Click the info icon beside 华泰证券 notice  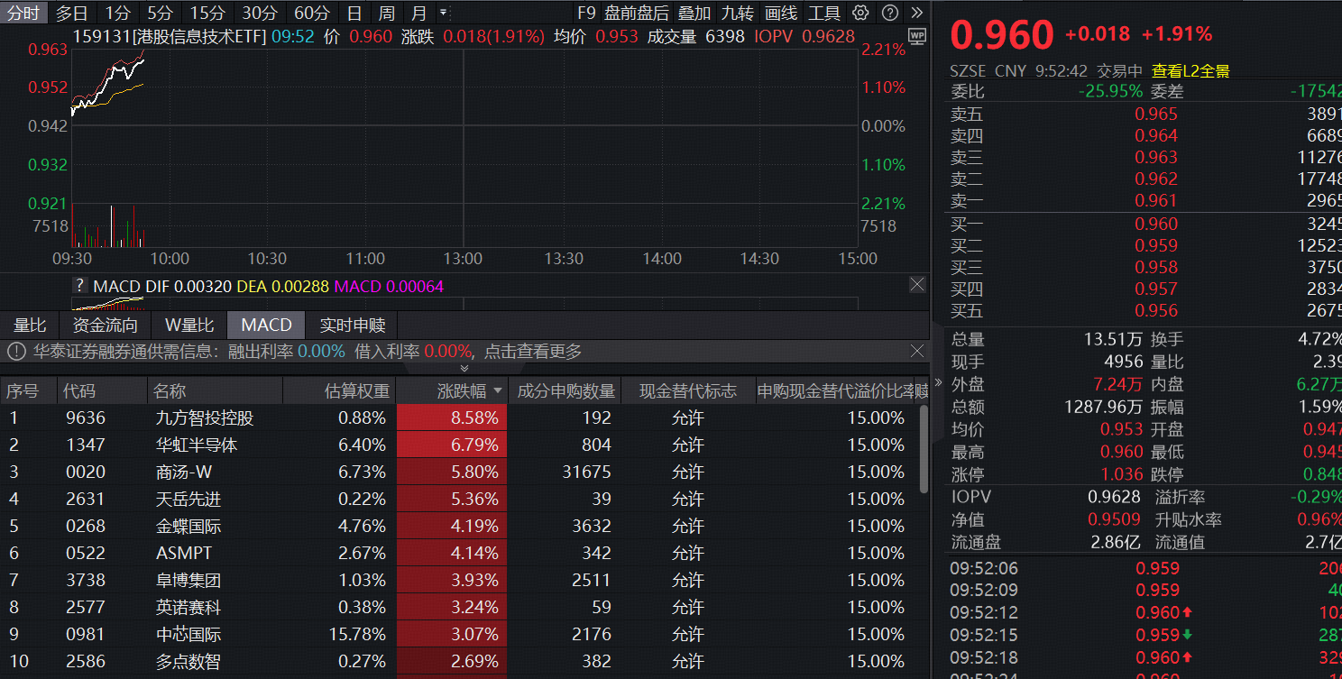coord(16,352)
